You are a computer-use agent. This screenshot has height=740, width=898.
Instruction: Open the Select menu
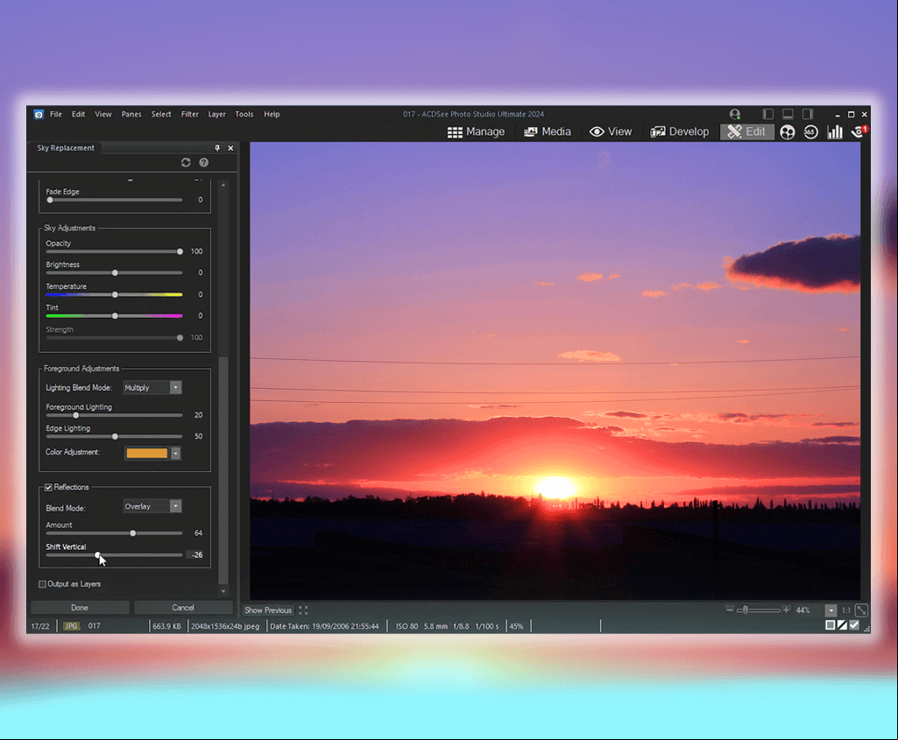pyautogui.click(x=161, y=114)
